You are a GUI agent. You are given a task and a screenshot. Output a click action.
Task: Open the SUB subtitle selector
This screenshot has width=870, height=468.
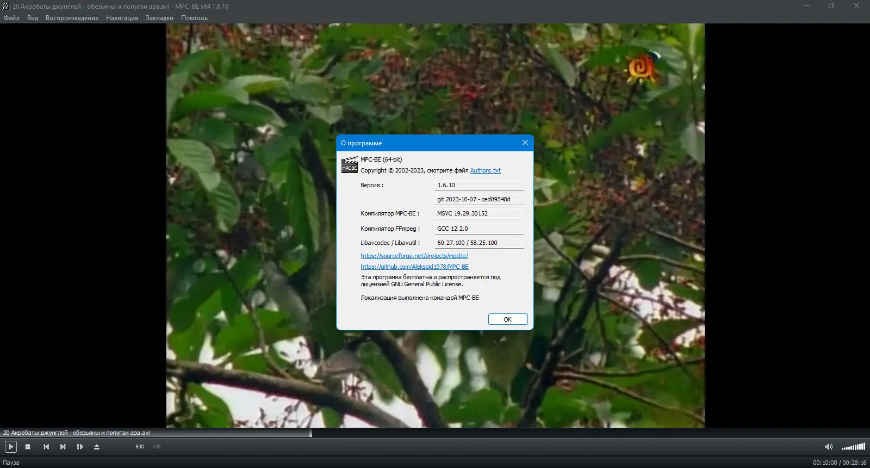[157, 447]
